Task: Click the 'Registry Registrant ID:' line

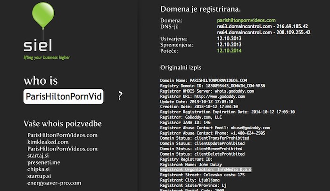Action: pos(186,159)
